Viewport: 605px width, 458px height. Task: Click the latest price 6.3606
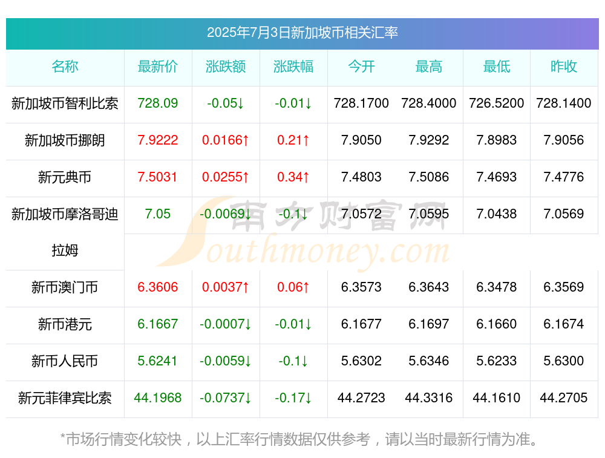[158, 287]
